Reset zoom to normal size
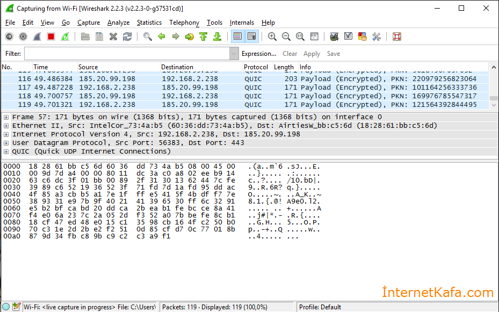 click(300, 37)
